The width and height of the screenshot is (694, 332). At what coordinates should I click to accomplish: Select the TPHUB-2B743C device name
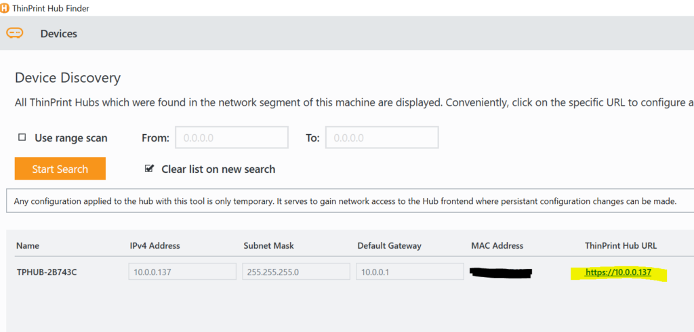click(47, 272)
